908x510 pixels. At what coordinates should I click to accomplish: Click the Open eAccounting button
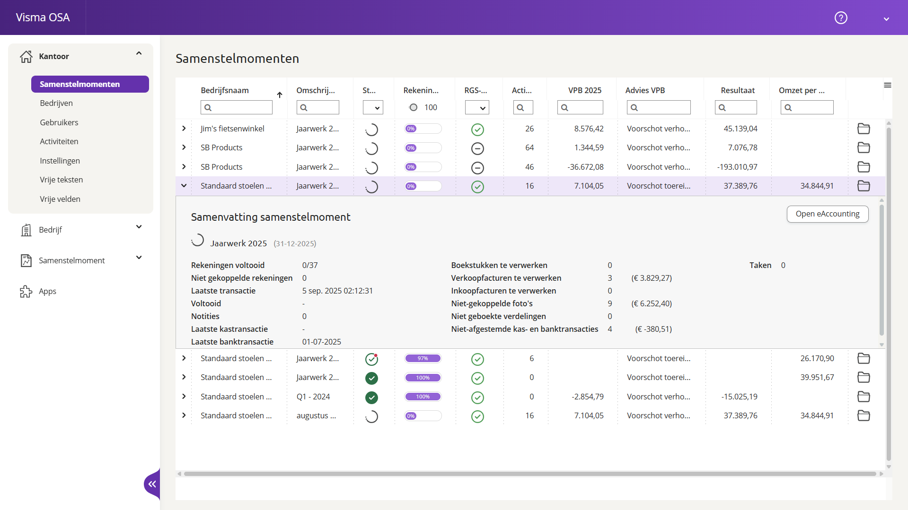coord(827,214)
